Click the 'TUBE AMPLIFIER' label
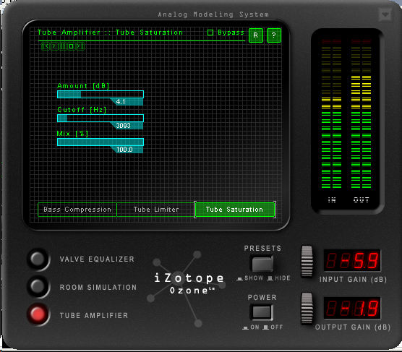402x352 pixels. (x=94, y=315)
